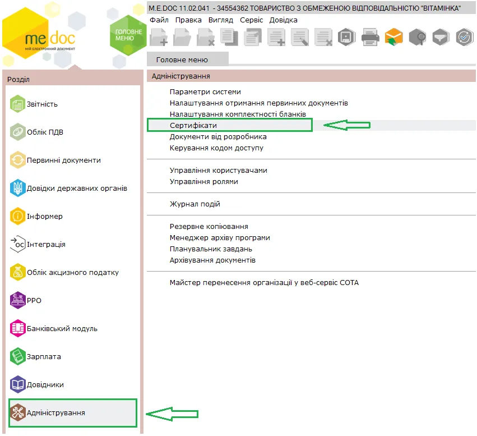Open Документи від розробника
477x436 pixels.
[x=218, y=137]
